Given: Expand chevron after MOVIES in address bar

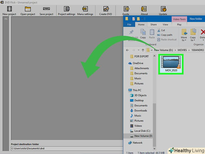Looking at the screenshot, I should coord(189,50).
